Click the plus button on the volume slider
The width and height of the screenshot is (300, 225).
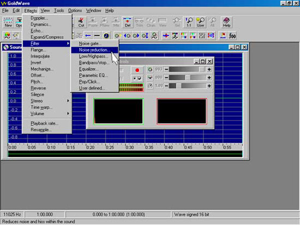[209, 69]
